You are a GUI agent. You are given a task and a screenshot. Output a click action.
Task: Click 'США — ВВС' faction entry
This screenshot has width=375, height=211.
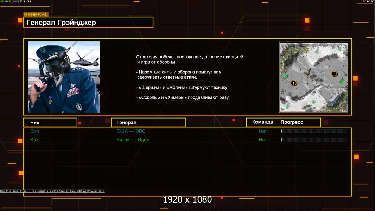[x=131, y=131]
